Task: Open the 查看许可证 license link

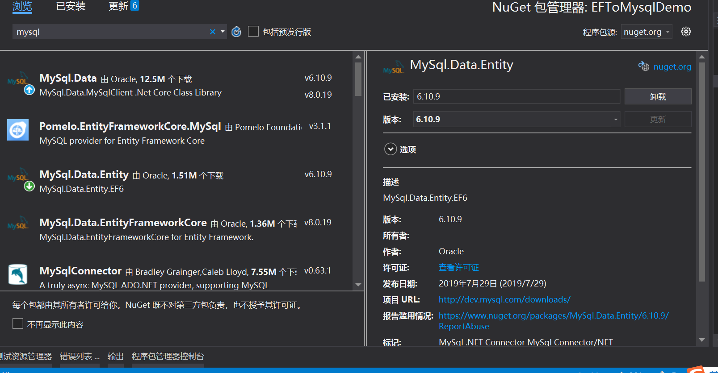Action: tap(458, 267)
